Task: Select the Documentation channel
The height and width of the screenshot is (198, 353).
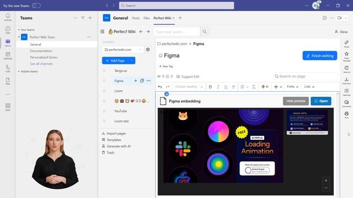Action: tap(41, 51)
